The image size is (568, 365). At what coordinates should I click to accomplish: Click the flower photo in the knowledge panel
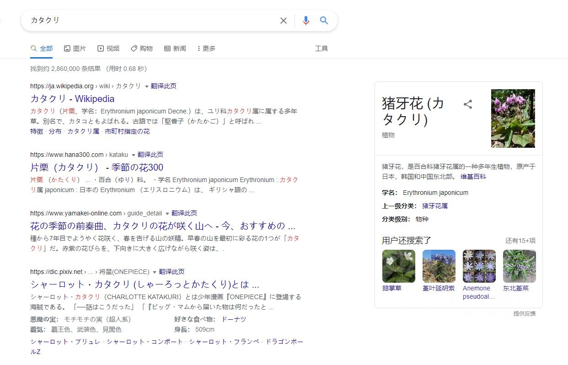513,118
